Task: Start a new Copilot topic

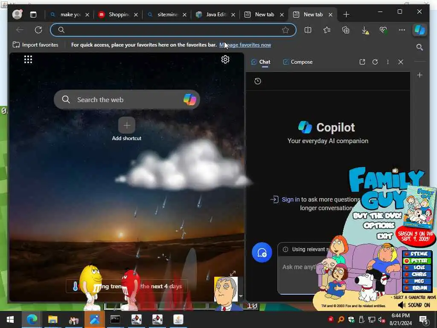Action: pos(262,253)
